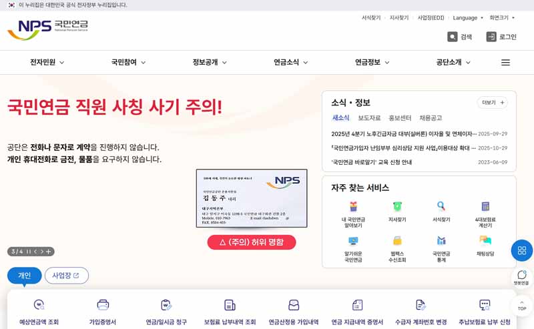Click the 서식찾기 link in top utility bar

pos(371,18)
